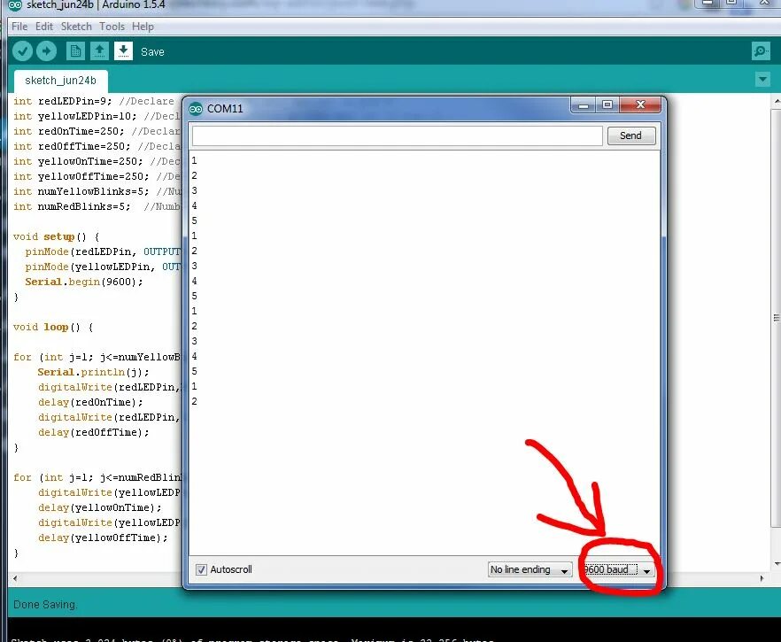
Task: Click the Upload arrow toolbar icon
Action: click(x=46, y=51)
